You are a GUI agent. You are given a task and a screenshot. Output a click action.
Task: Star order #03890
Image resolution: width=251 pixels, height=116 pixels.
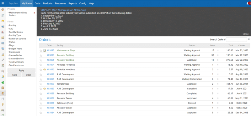tap(41, 84)
